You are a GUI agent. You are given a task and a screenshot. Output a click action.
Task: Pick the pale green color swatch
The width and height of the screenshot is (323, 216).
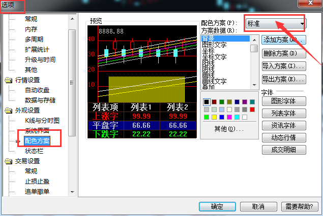pyautogui.click(x=214, y=110)
